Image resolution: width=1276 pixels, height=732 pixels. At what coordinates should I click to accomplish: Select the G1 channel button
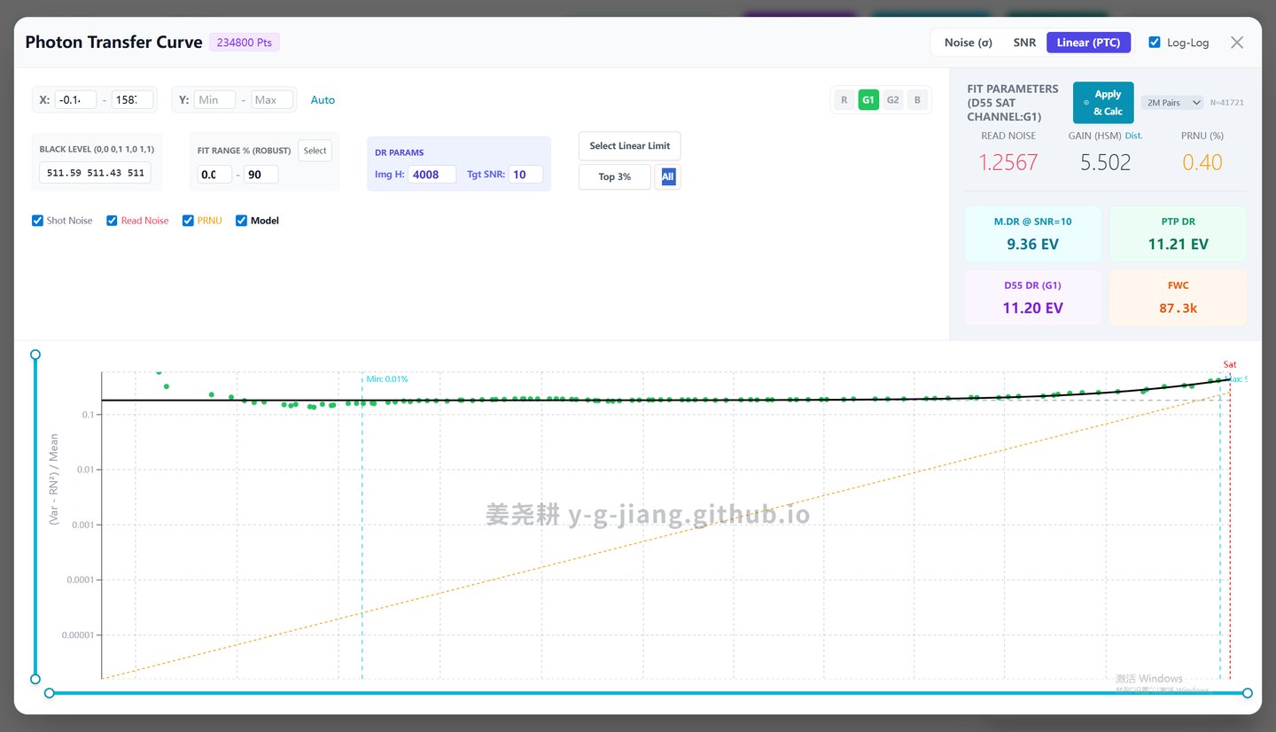[x=868, y=100]
